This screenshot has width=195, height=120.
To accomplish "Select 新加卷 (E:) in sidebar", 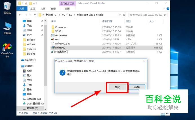I will (x=31, y=108).
